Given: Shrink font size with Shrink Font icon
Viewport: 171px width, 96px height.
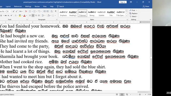Looking at the screenshot, I should click(x=17, y=11).
